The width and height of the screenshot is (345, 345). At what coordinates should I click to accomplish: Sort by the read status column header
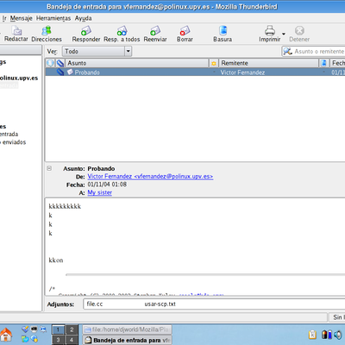click(x=323, y=63)
